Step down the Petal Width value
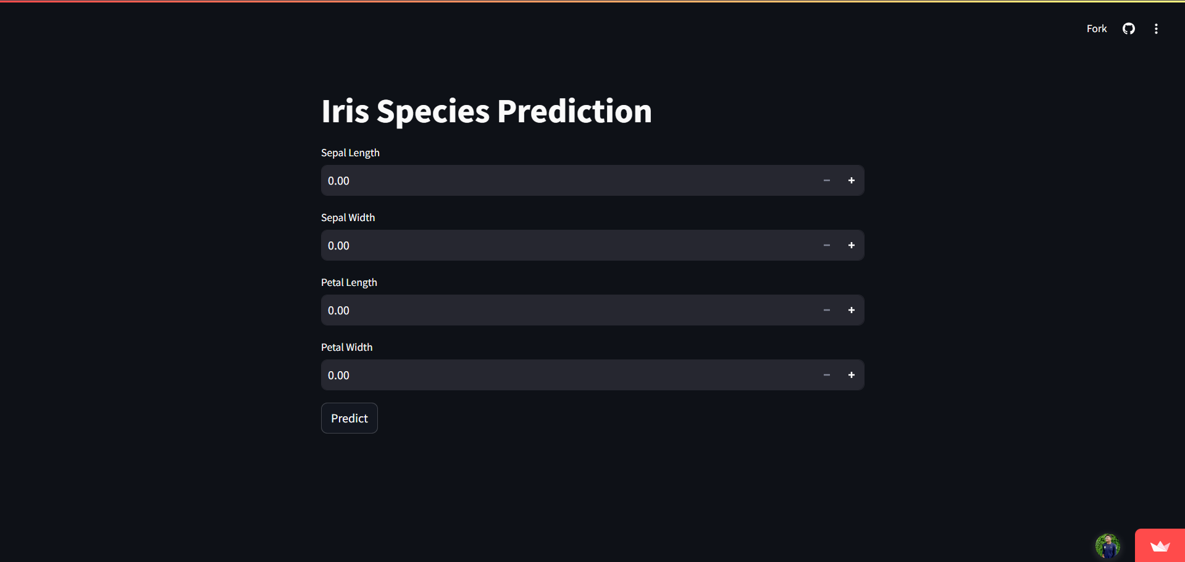The image size is (1185, 562). click(x=827, y=375)
